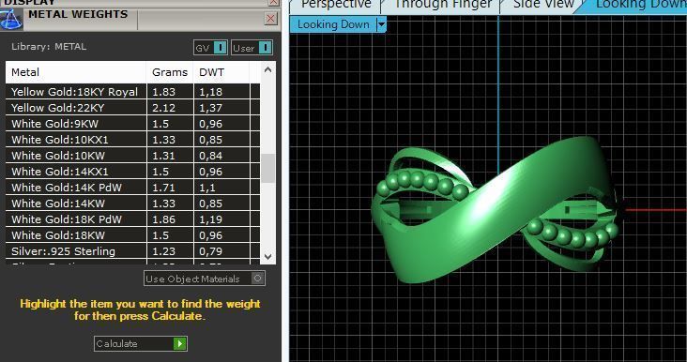Select the Silver:.925 Sterling row
Image resolution: width=687 pixels, height=362 pixels.
132,251
